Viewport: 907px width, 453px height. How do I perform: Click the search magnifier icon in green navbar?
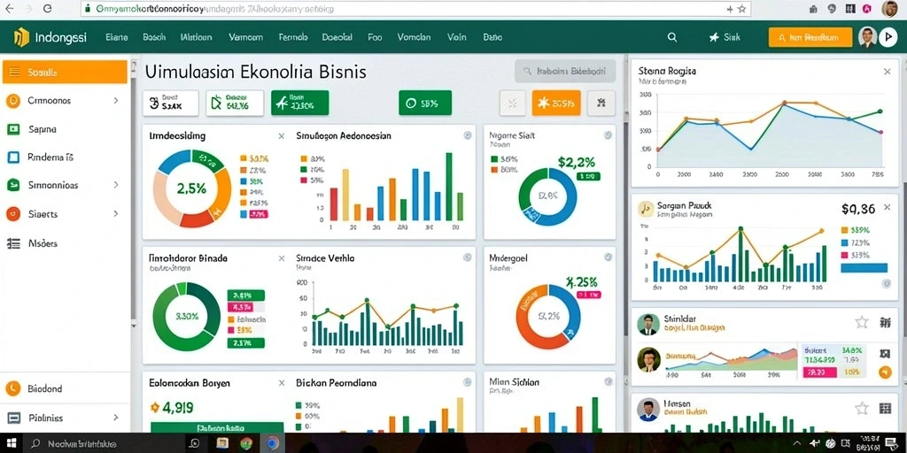[x=671, y=37]
